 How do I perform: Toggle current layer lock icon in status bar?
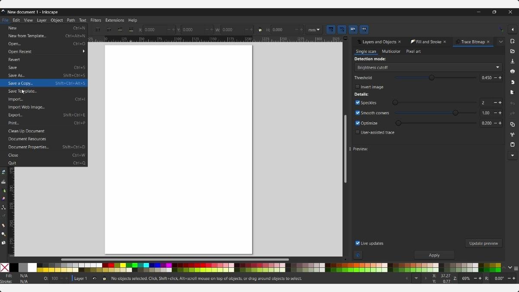pos(104,279)
